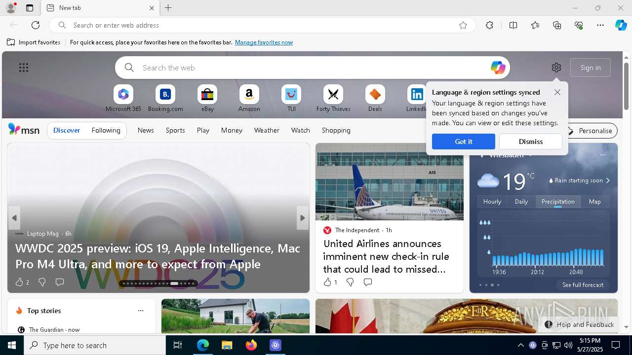The width and height of the screenshot is (632, 355).
Task: Open comments on United Airlines story
Action: click(368, 282)
